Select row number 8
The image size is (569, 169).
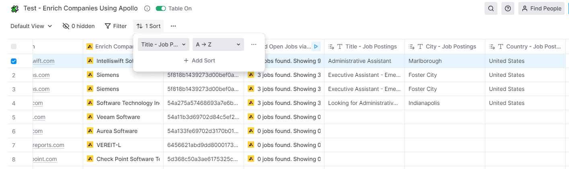click(14, 159)
